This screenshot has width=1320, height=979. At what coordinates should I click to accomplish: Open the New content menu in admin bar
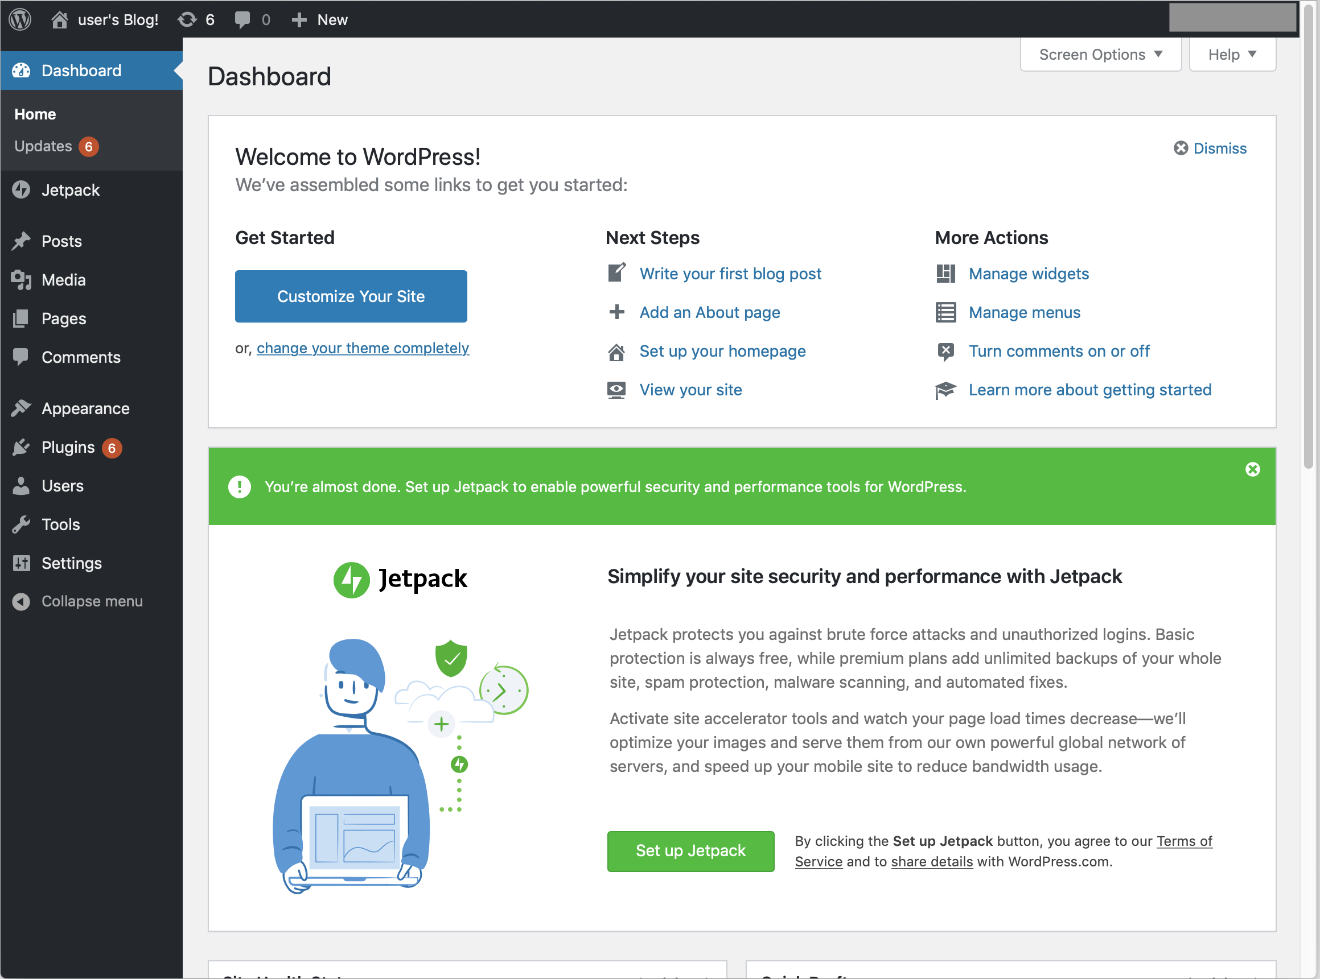[320, 19]
